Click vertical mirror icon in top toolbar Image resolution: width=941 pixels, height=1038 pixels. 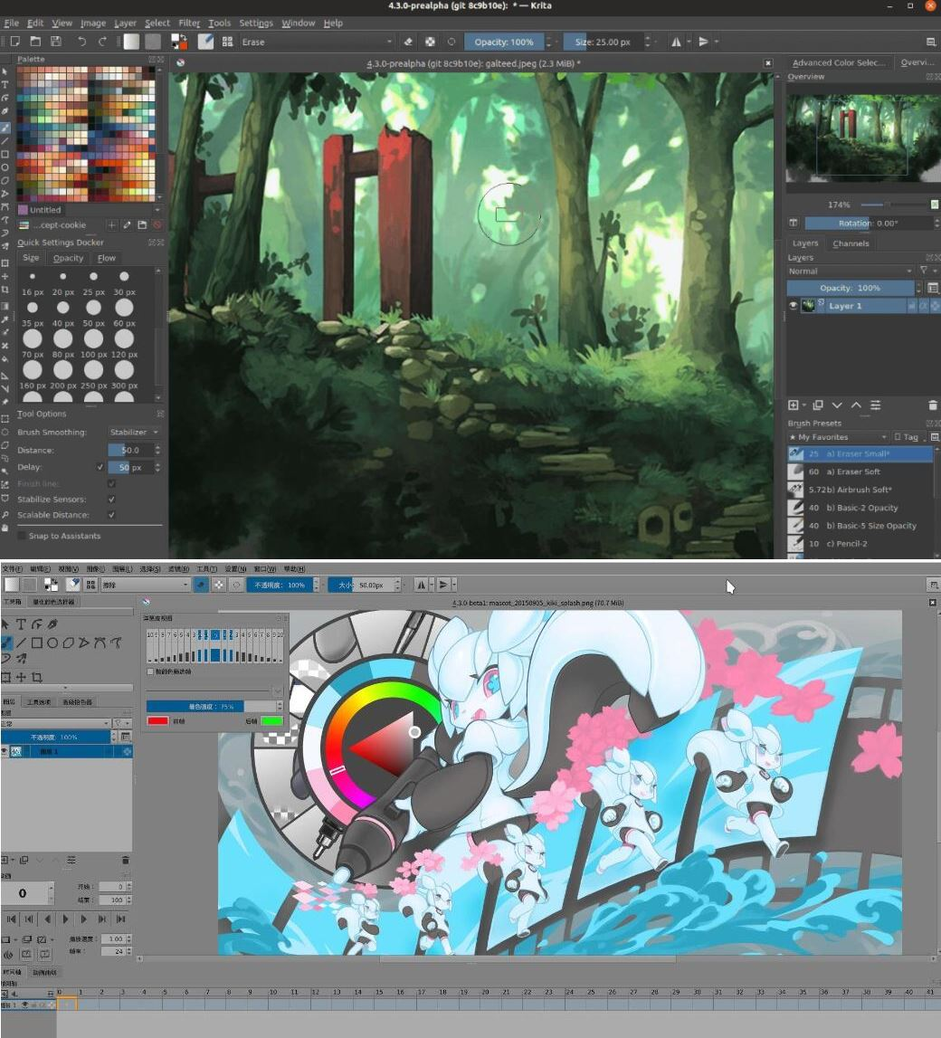point(703,42)
